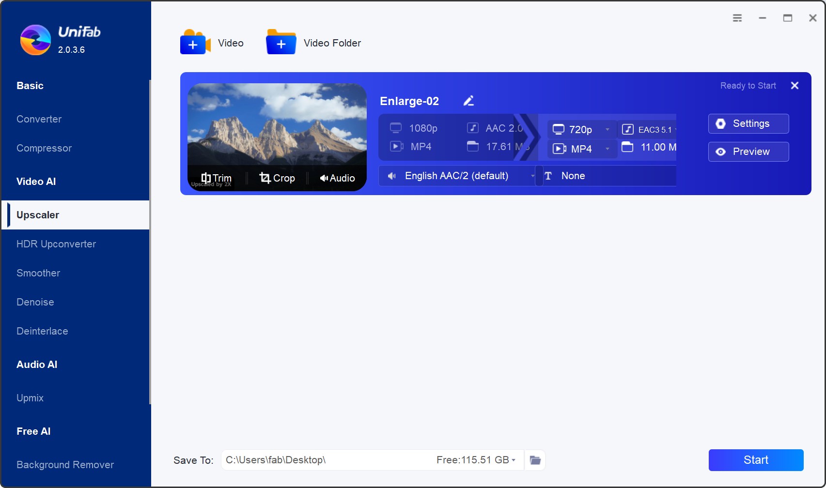Click the Video AI section header
This screenshot has height=488, width=826.
click(x=36, y=182)
